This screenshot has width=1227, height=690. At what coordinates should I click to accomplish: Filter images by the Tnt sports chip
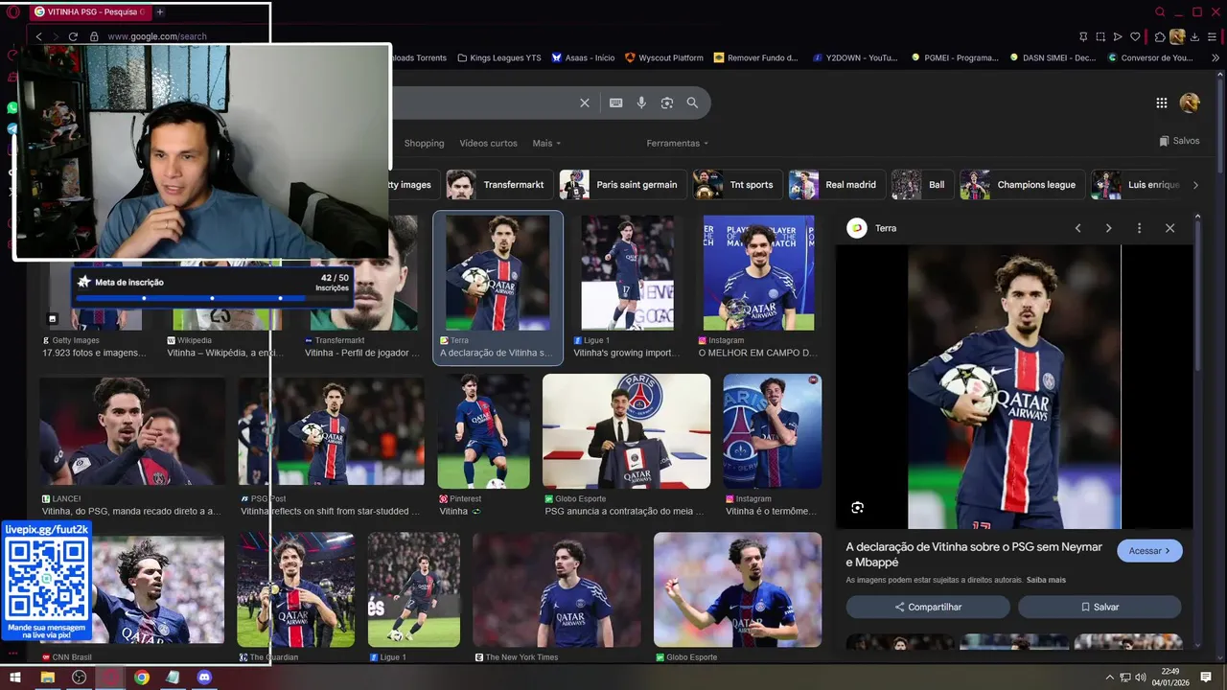[737, 185]
